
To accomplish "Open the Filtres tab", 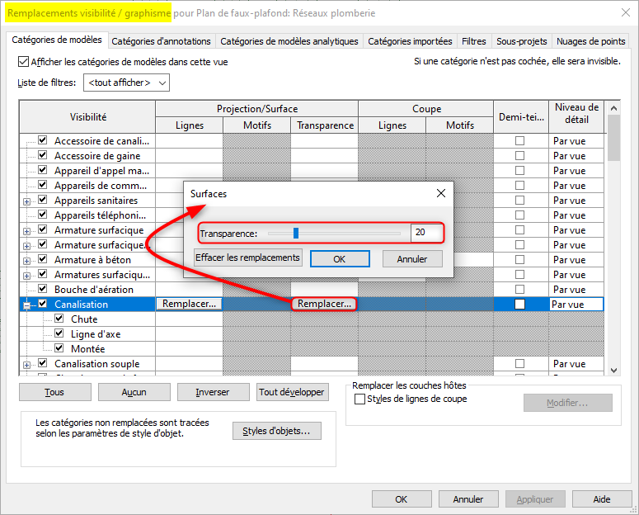I will [473, 41].
